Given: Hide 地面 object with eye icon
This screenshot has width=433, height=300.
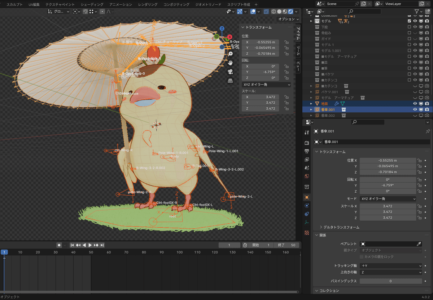Looking at the screenshot, I should (x=415, y=103).
